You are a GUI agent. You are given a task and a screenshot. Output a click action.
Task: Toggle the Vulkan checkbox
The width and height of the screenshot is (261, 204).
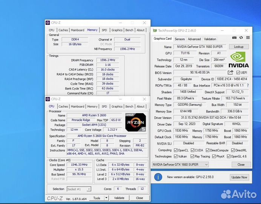tap(176, 156)
